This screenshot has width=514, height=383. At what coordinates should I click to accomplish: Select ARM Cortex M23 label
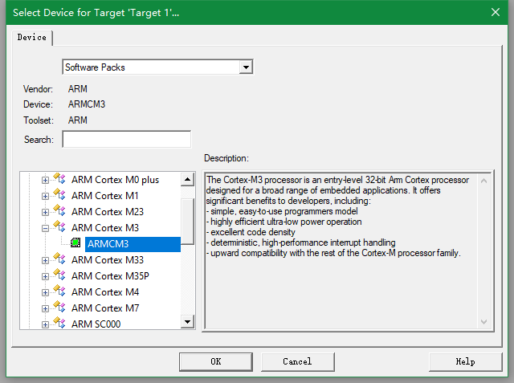108,212
